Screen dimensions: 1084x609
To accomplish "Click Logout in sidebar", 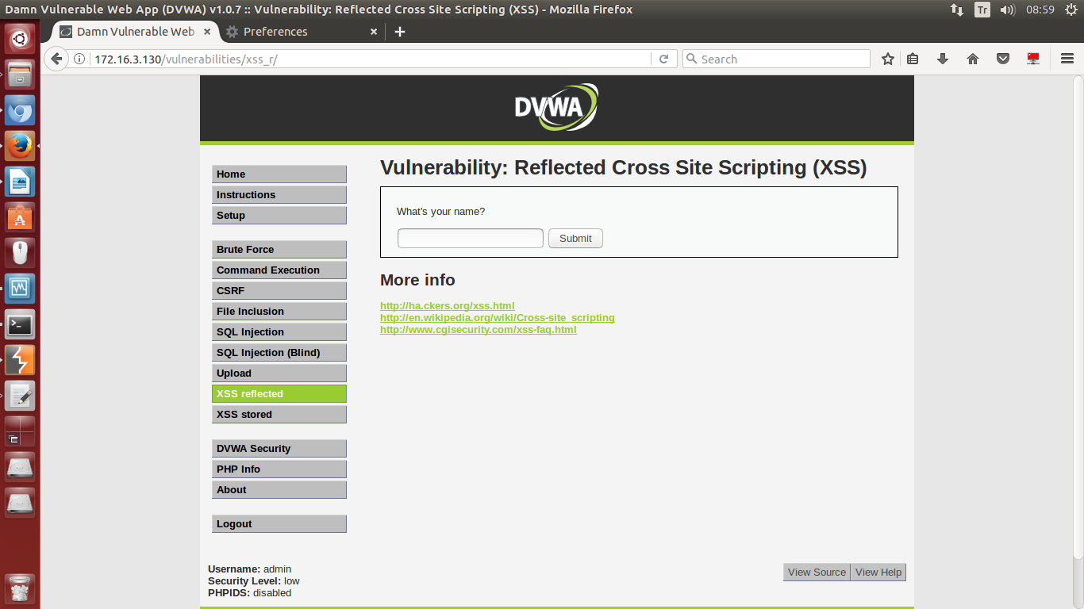I will pyautogui.click(x=279, y=524).
